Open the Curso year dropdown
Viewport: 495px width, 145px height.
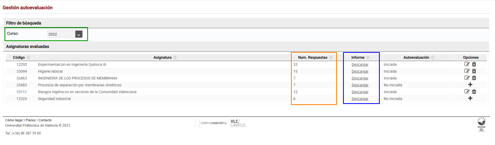coord(78,34)
